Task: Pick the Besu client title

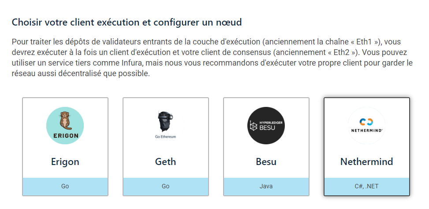Action: 266,161
